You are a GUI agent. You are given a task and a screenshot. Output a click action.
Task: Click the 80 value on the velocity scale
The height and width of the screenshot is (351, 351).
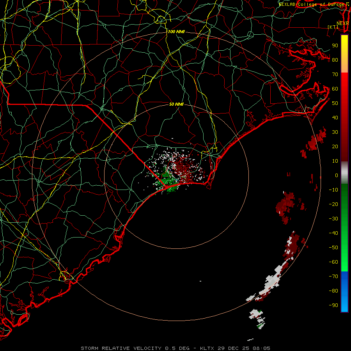click(x=335, y=60)
